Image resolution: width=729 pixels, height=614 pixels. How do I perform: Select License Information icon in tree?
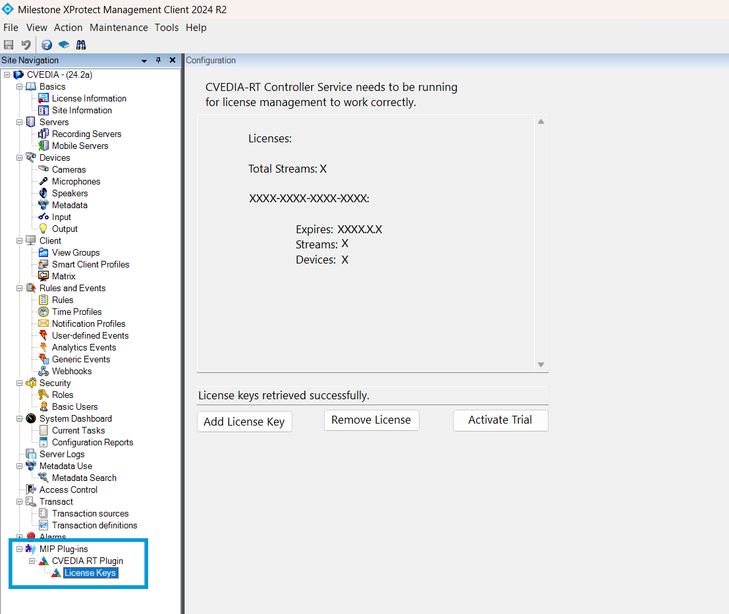point(43,98)
